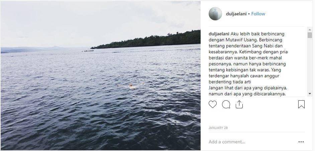Share the post with the share icon

click(x=239, y=104)
